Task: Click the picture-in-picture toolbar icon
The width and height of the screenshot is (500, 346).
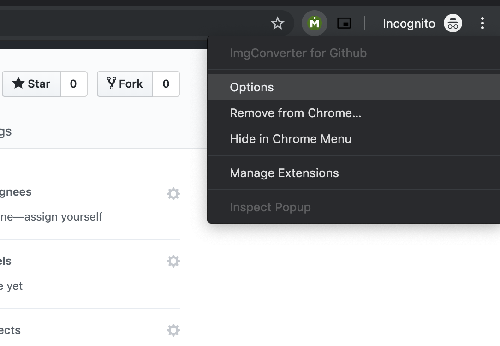Action: click(x=344, y=23)
